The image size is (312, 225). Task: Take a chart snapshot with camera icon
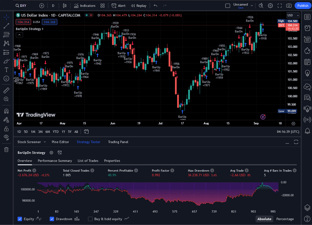[289, 6]
